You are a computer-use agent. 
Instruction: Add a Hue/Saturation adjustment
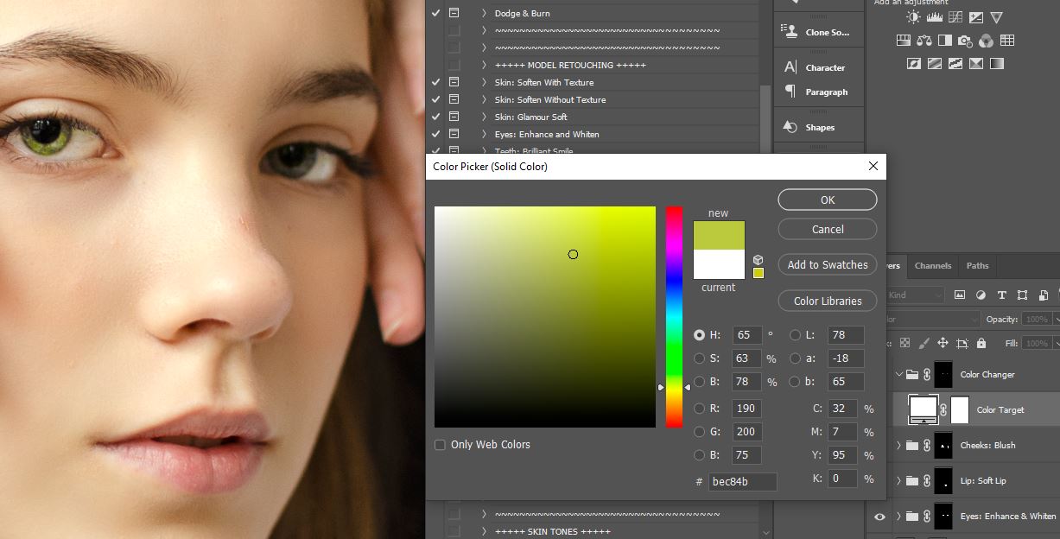903,40
